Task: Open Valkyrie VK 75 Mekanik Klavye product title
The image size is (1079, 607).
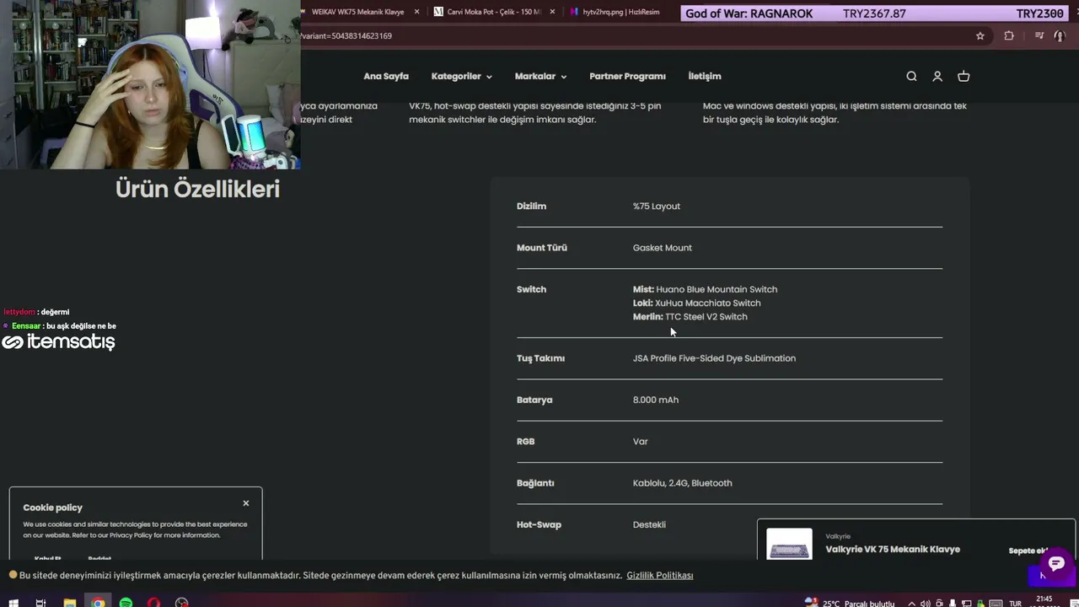Action: (x=893, y=549)
